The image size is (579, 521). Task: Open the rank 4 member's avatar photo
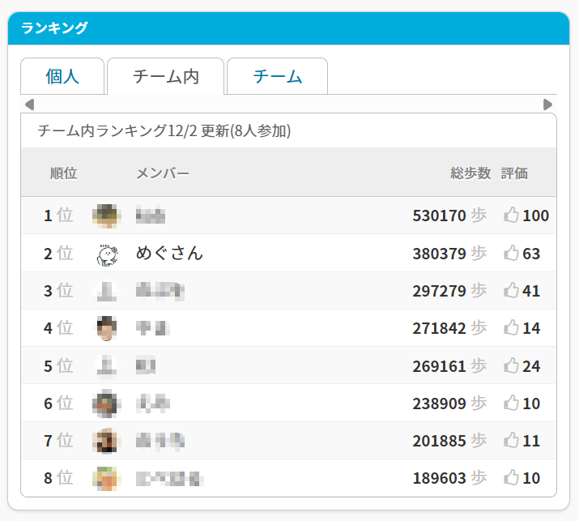(107, 328)
